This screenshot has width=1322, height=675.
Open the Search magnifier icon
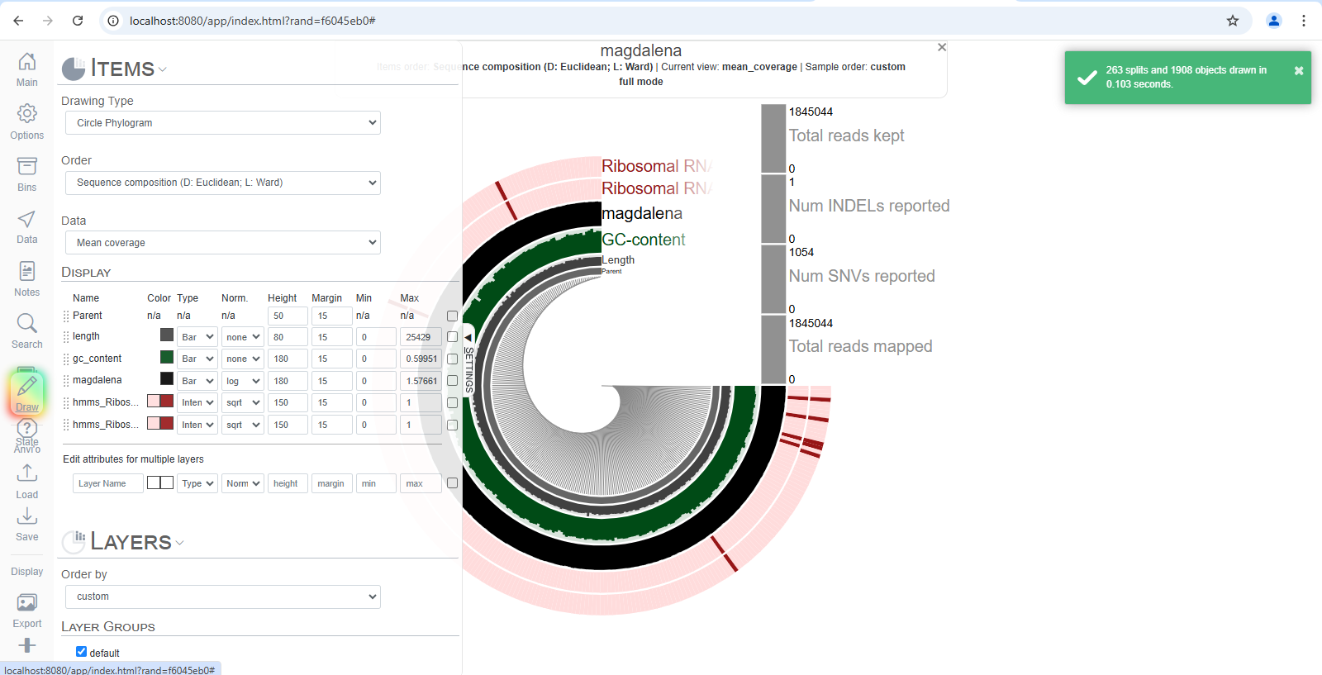(26, 324)
